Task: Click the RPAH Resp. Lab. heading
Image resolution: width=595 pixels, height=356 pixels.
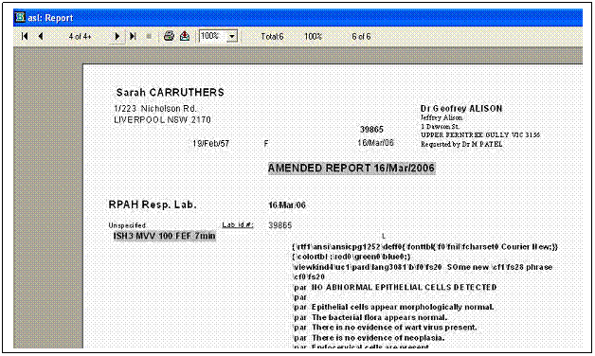Action: click(153, 205)
